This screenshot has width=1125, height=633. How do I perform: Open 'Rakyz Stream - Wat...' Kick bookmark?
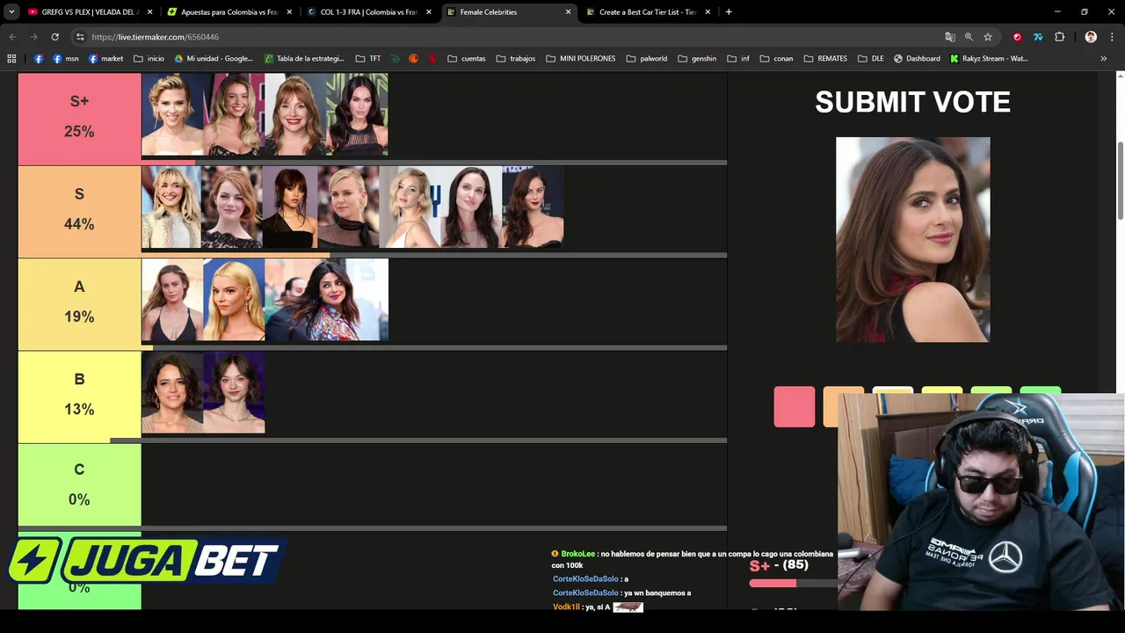[989, 59]
